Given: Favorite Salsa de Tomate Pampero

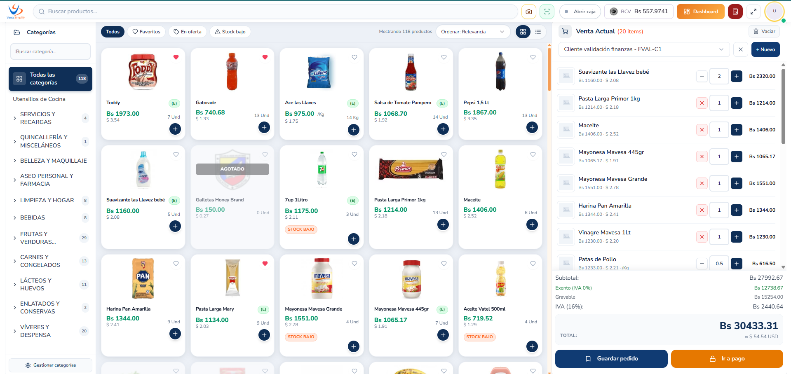Looking at the screenshot, I should (x=444, y=57).
